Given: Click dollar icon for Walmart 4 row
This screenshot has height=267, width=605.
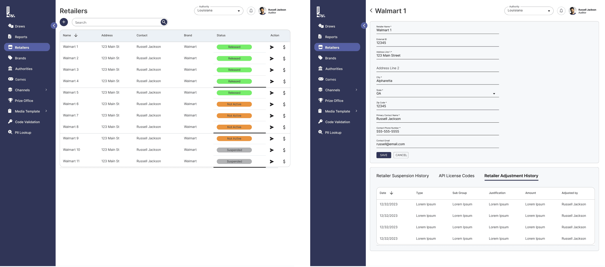Looking at the screenshot, I should point(284,81).
